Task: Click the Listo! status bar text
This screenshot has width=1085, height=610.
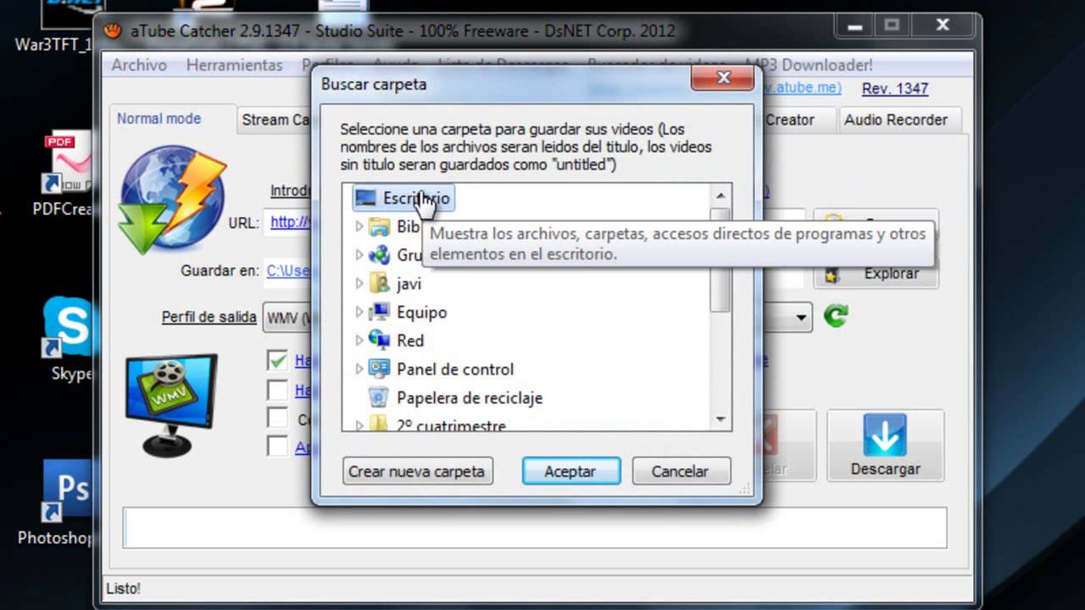Action: pos(124,588)
